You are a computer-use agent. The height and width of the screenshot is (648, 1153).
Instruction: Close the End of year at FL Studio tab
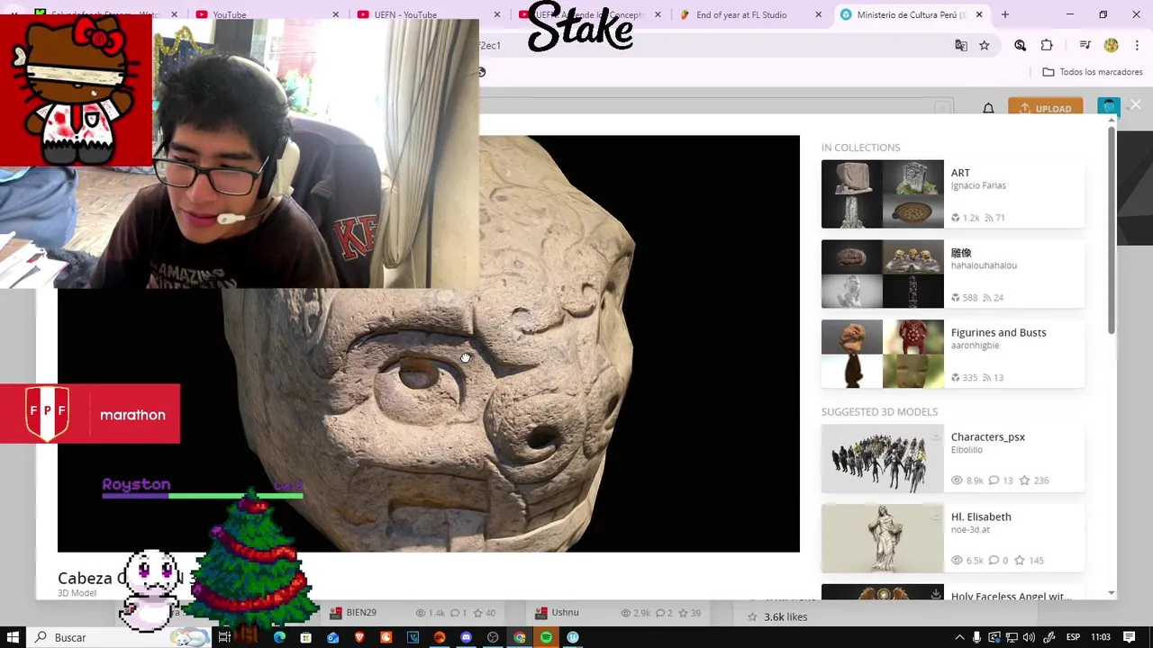[818, 14]
